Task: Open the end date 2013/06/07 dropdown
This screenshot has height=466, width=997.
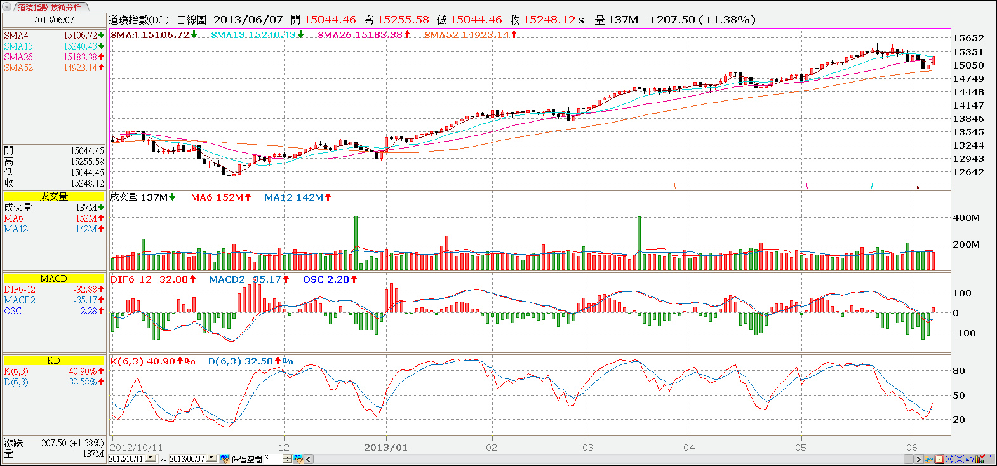Action: [x=211, y=458]
